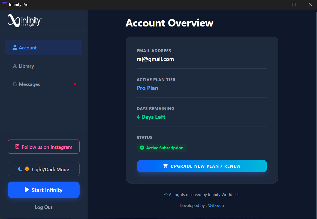Click the Instagram camera icon
317x219 pixels.
coord(17,146)
